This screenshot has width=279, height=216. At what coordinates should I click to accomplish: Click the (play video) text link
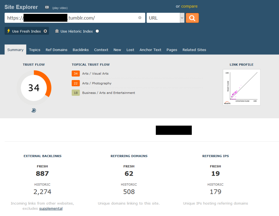(60, 8)
